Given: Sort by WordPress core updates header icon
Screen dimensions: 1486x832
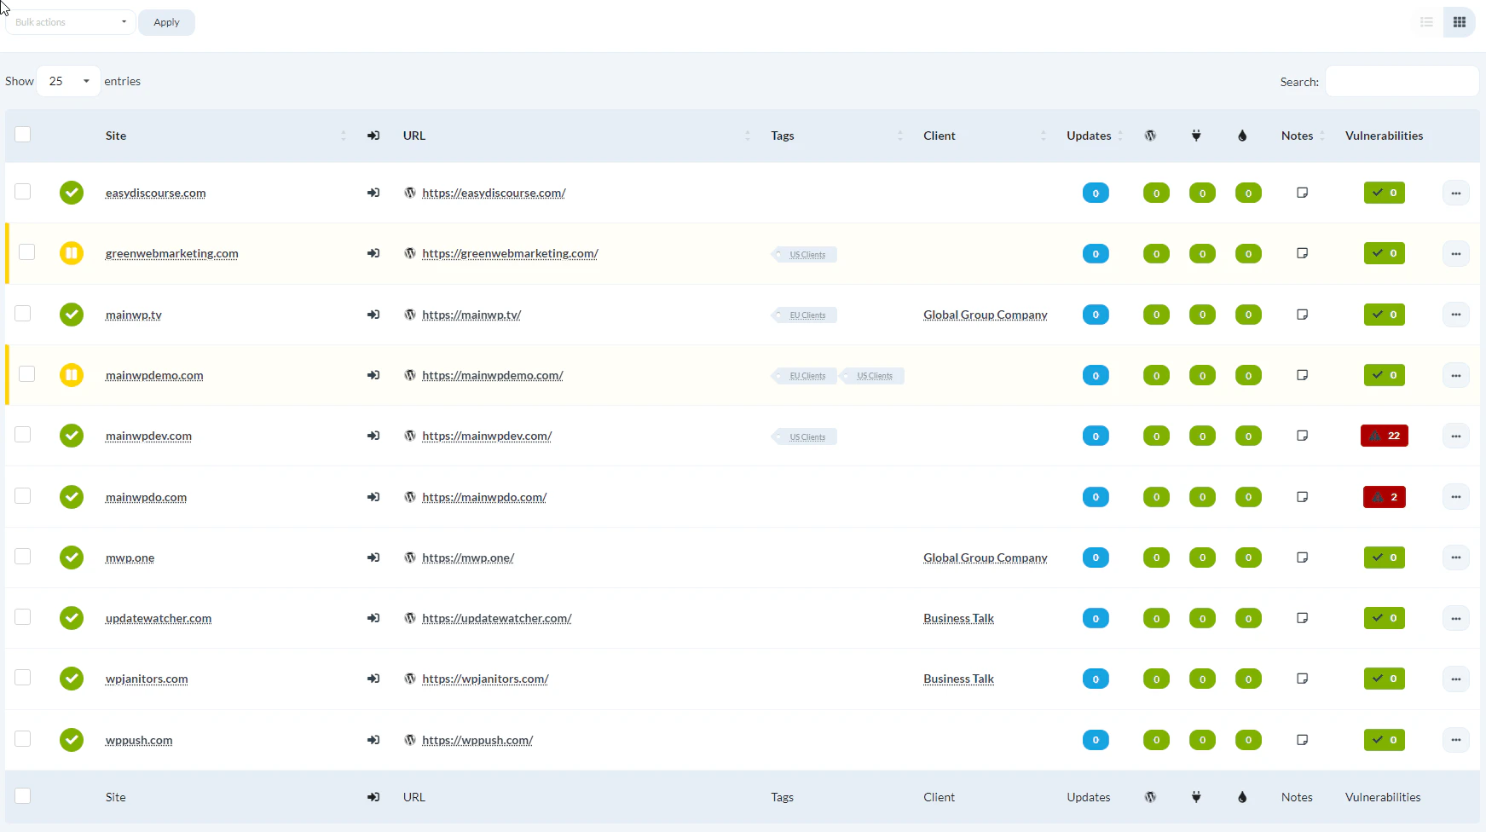Looking at the screenshot, I should pos(1150,136).
